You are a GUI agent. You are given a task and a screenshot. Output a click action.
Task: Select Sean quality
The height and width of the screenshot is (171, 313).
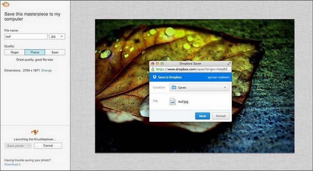coord(55,52)
